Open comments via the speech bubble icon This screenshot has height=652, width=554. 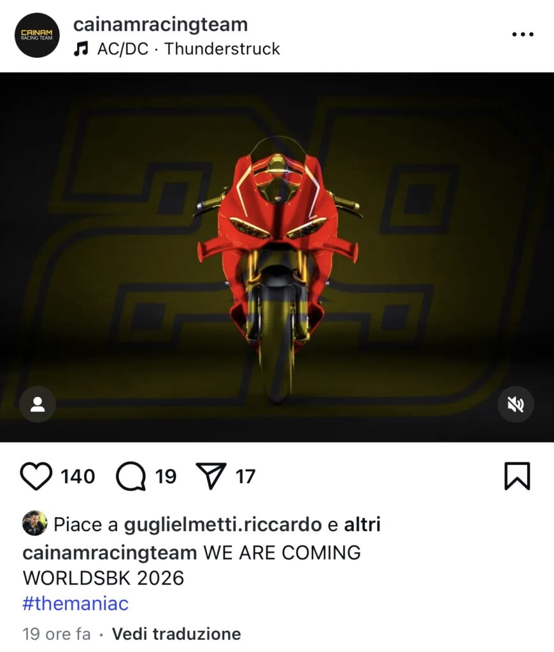(x=131, y=476)
